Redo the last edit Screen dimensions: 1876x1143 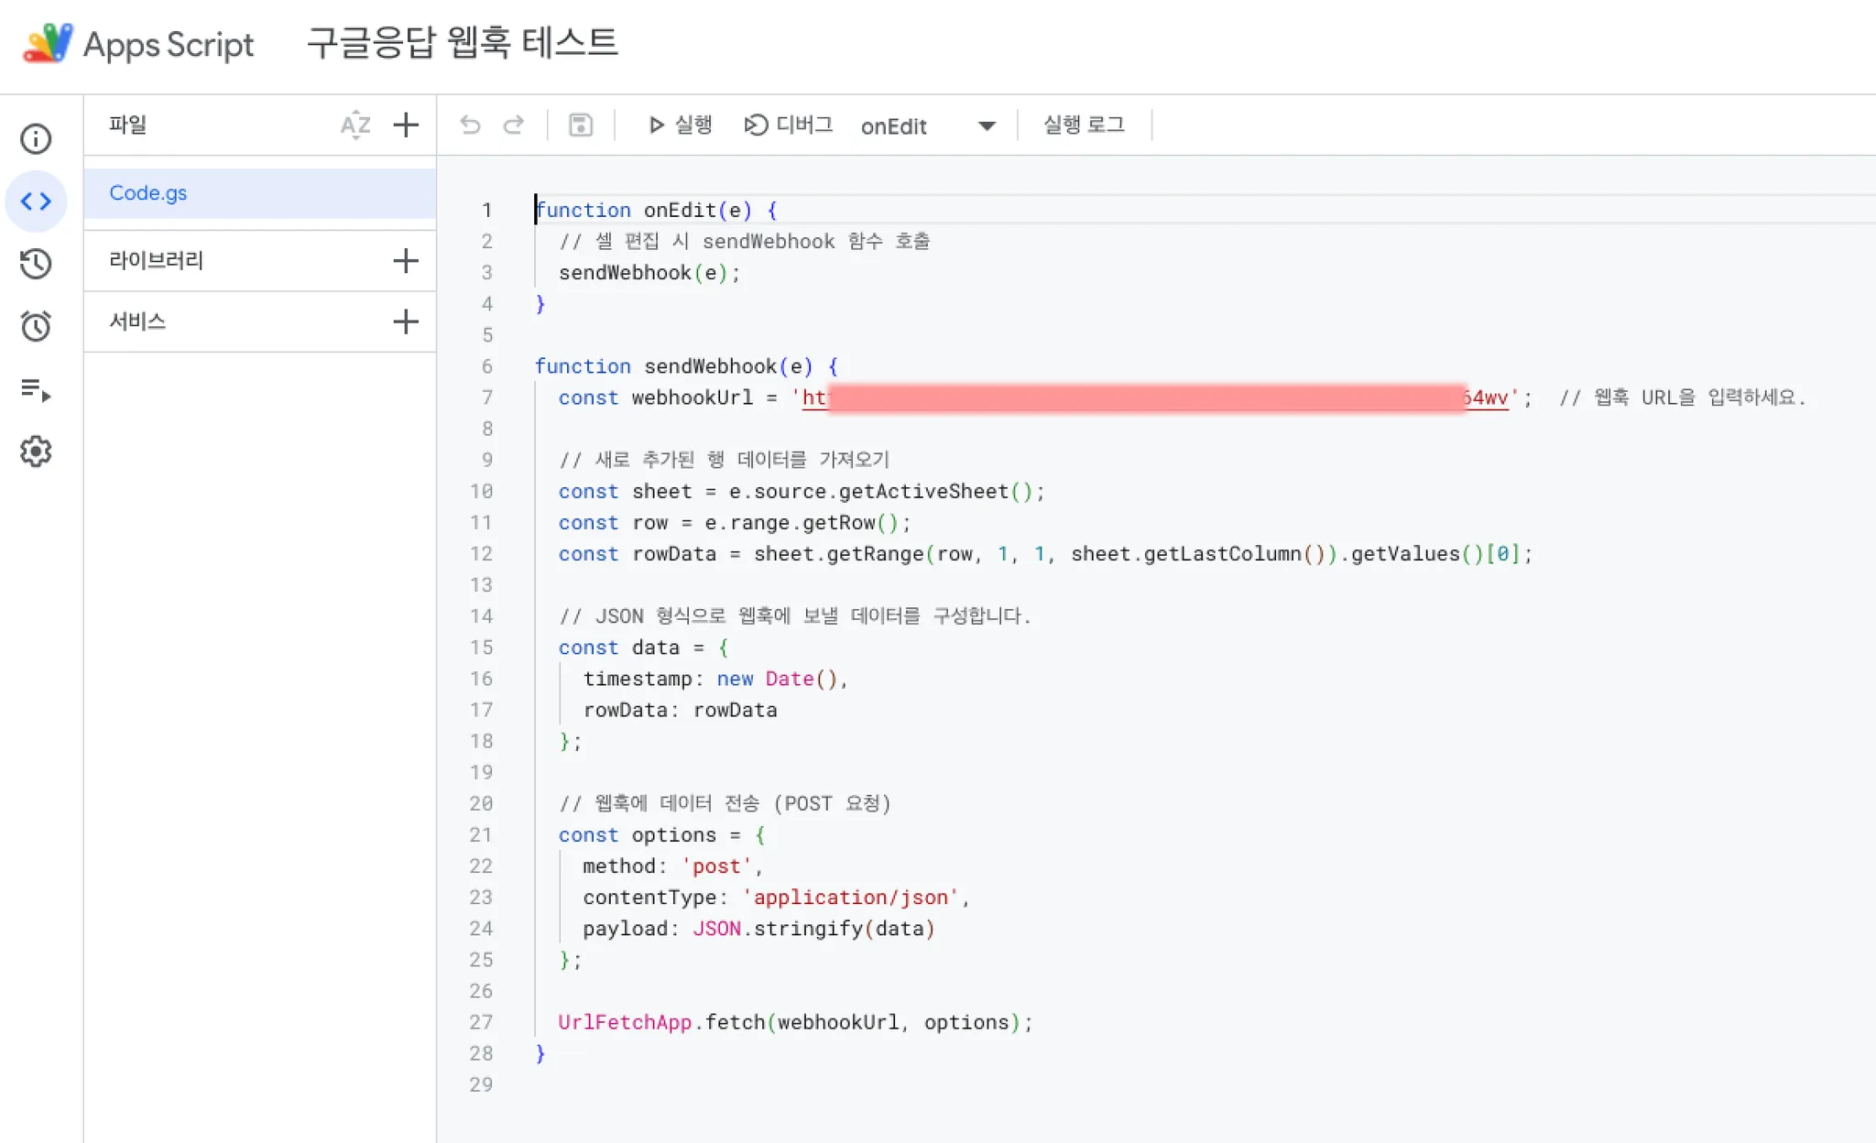click(x=515, y=125)
